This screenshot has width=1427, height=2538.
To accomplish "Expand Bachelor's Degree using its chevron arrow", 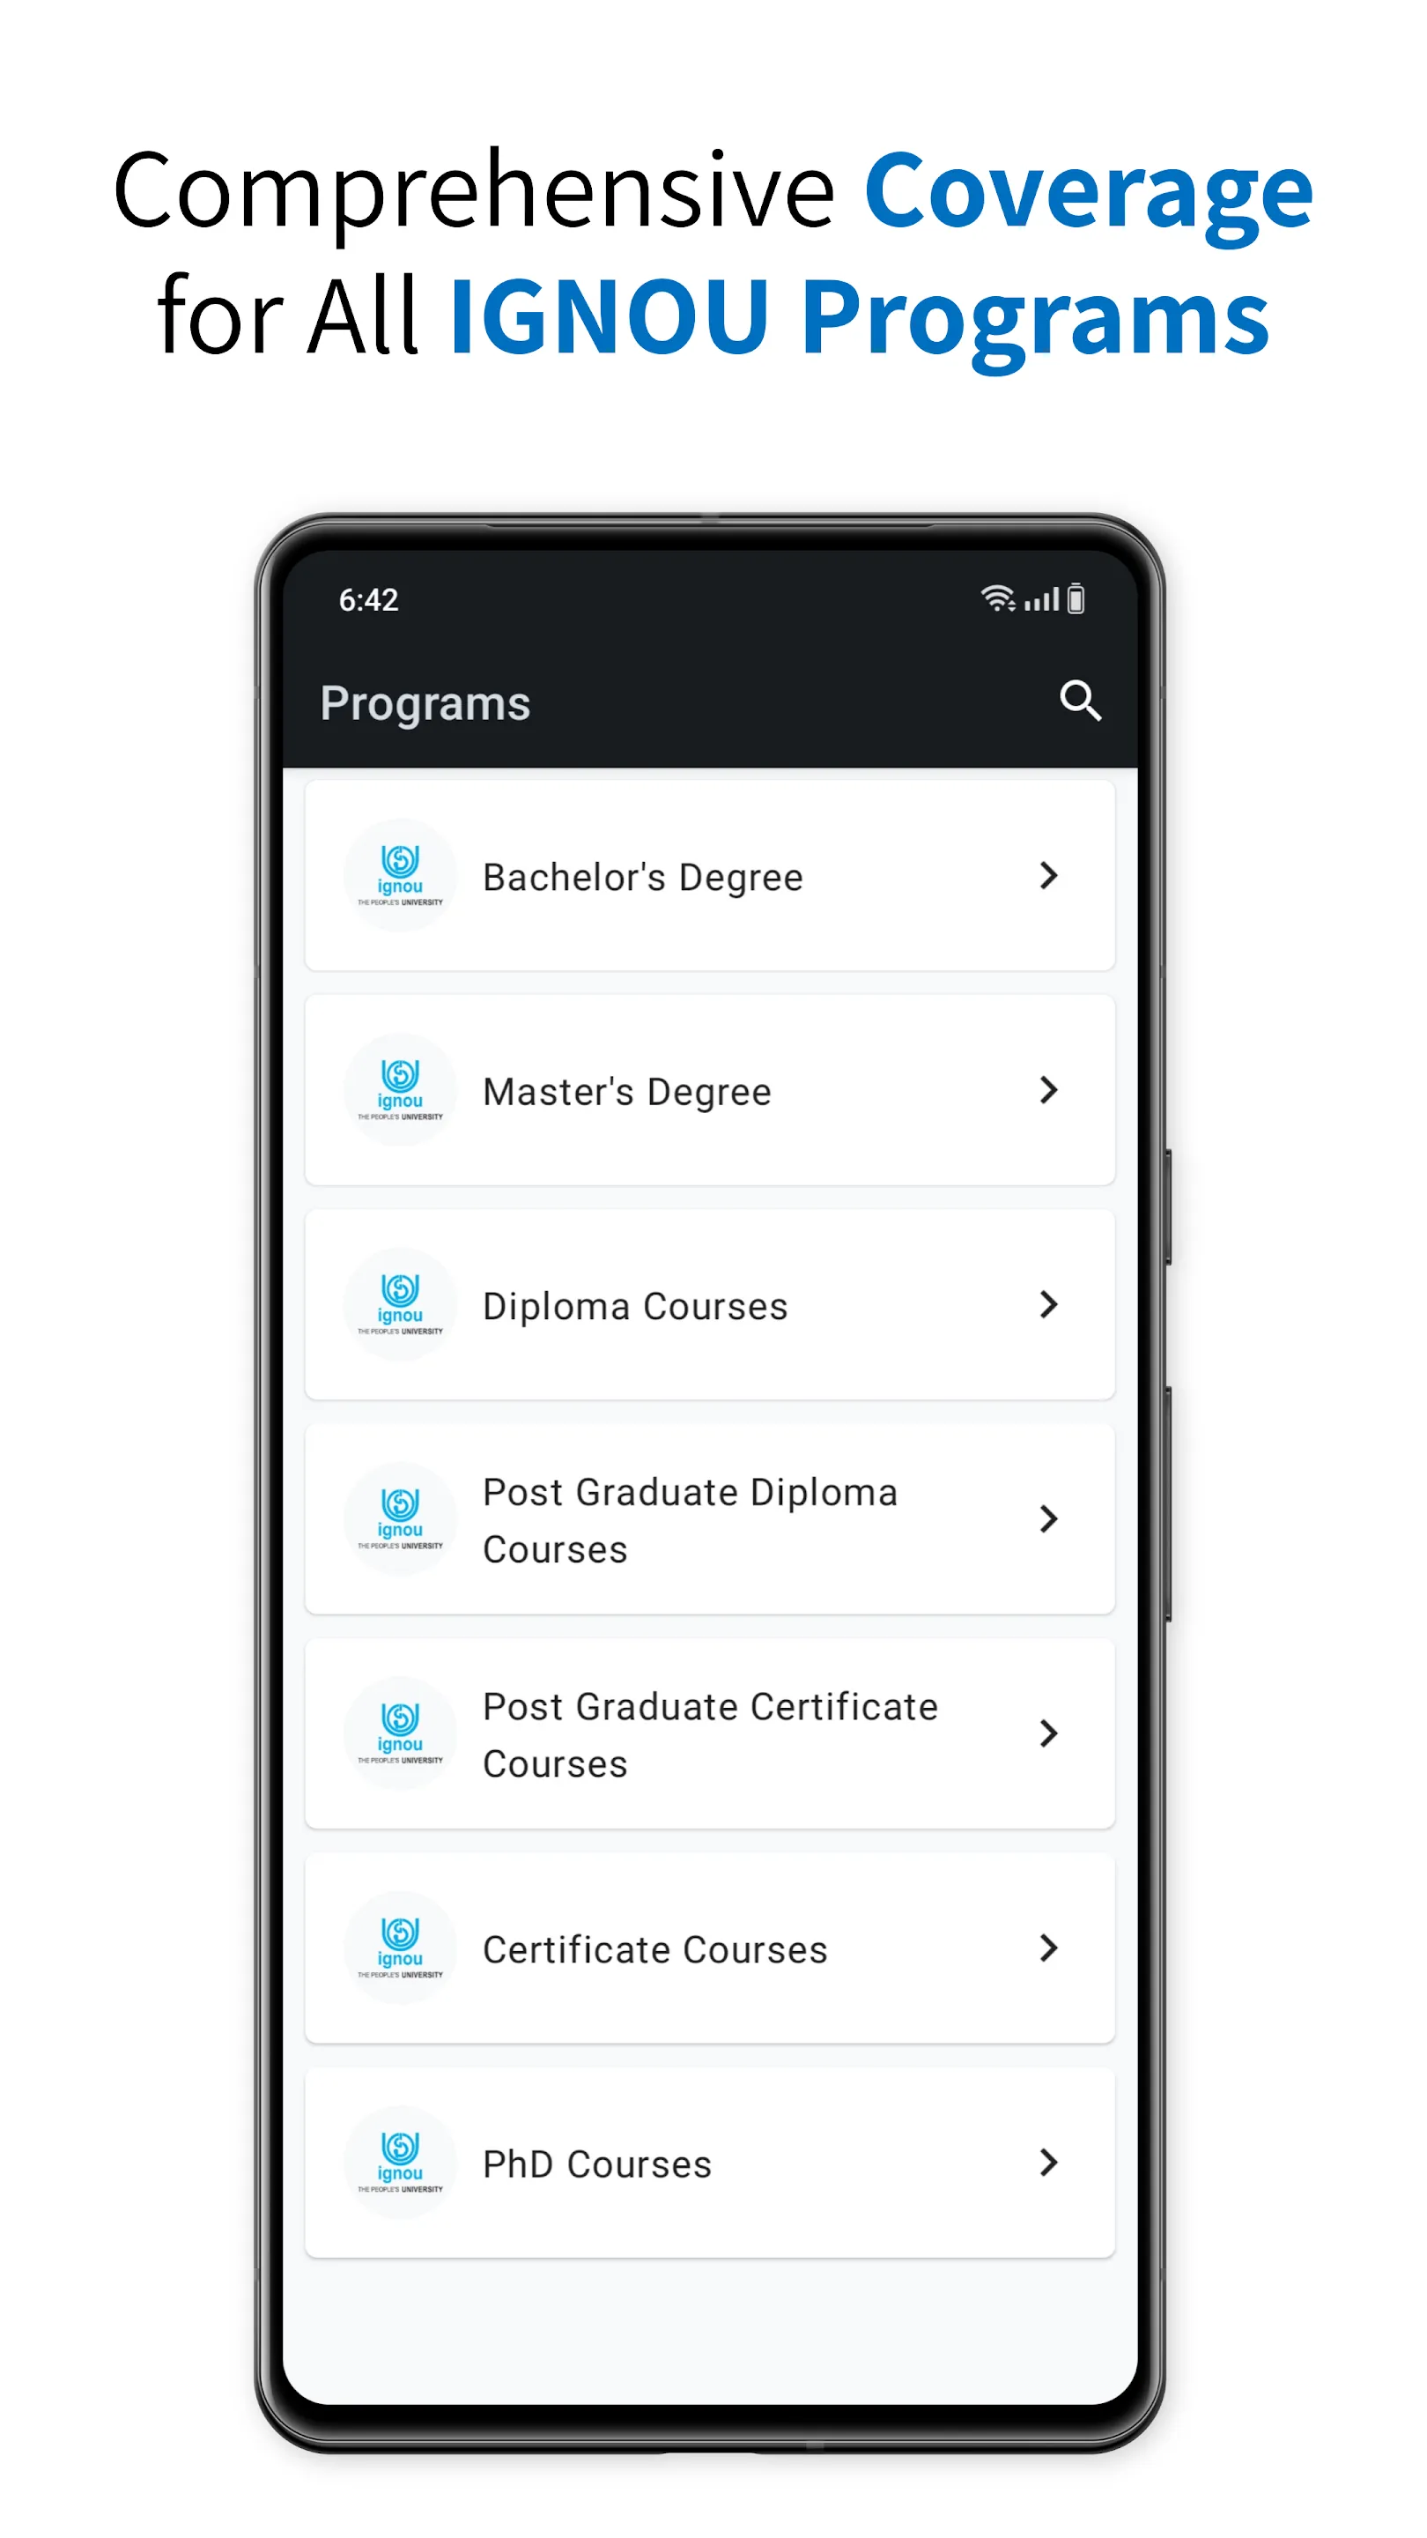I will (x=1049, y=875).
